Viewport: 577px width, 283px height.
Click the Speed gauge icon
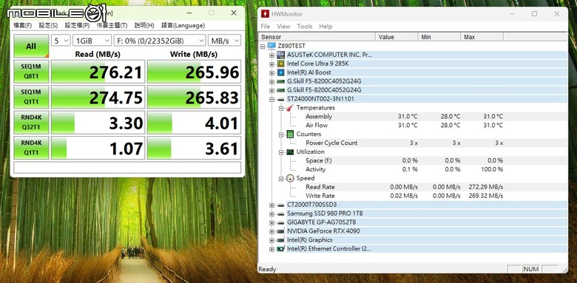click(x=290, y=178)
